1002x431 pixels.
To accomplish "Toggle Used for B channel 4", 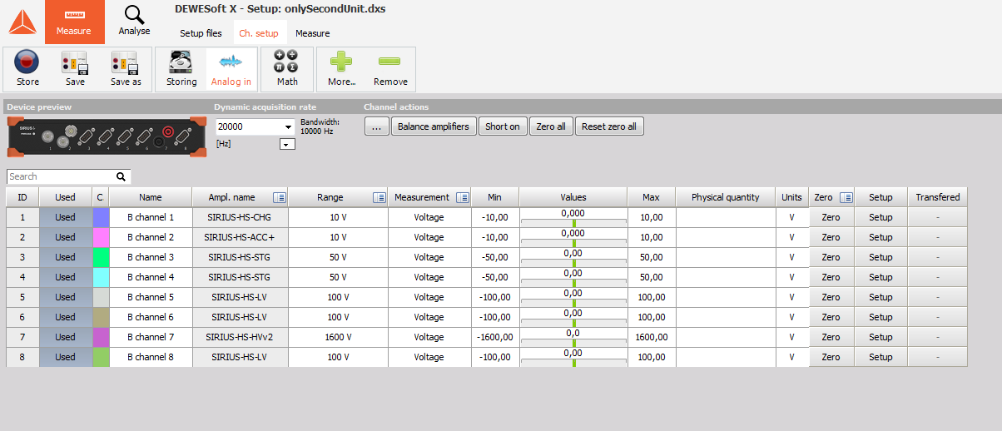I will [x=65, y=277].
